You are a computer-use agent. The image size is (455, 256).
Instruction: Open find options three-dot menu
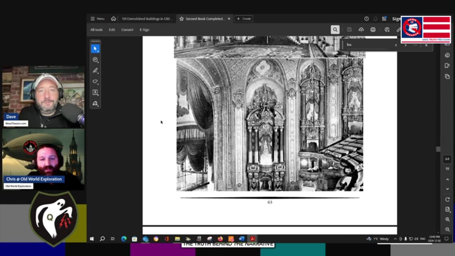point(415,45)
